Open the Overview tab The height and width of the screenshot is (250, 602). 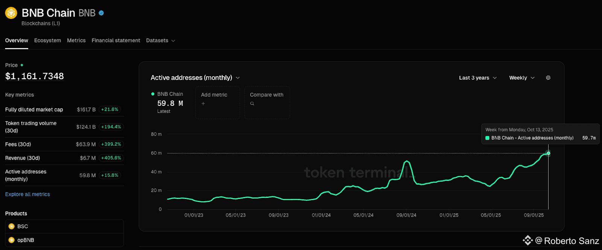click(x=17, y=41)
